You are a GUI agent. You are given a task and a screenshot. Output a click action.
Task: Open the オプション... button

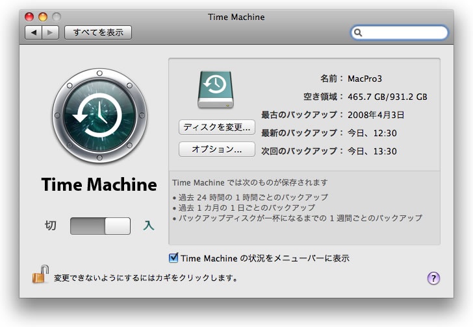pyautogui.click(x=217, y=149)
